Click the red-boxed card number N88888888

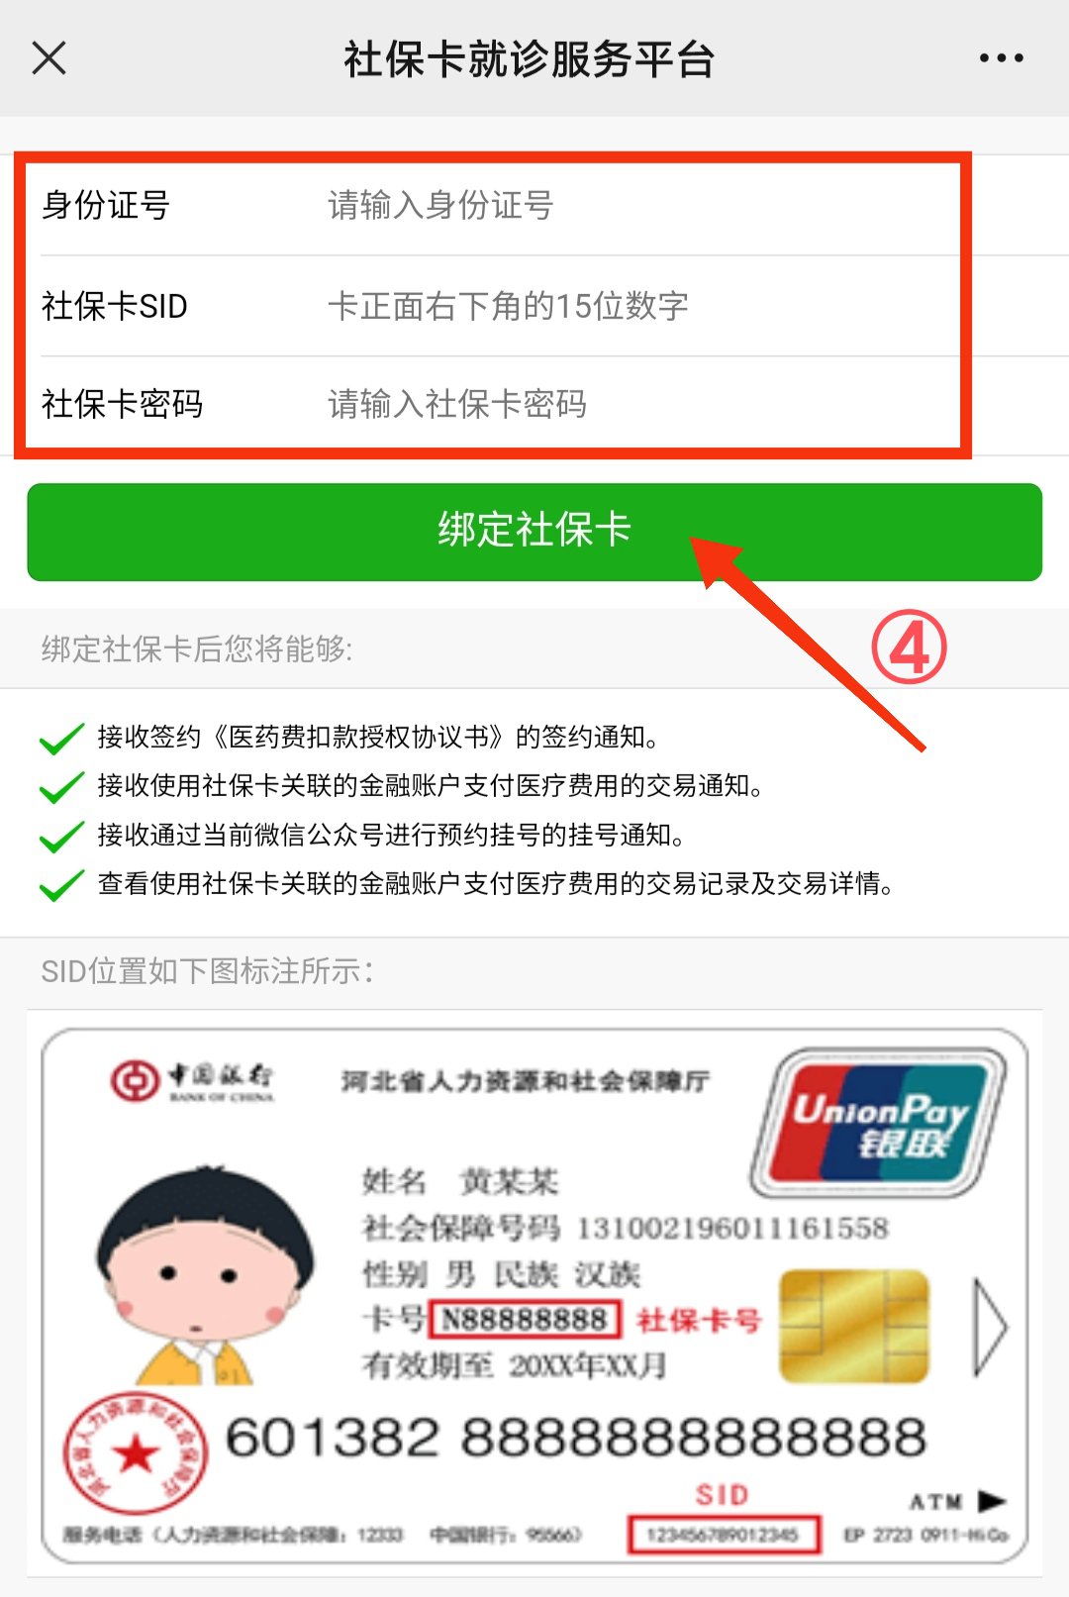tap(526, 1320)
